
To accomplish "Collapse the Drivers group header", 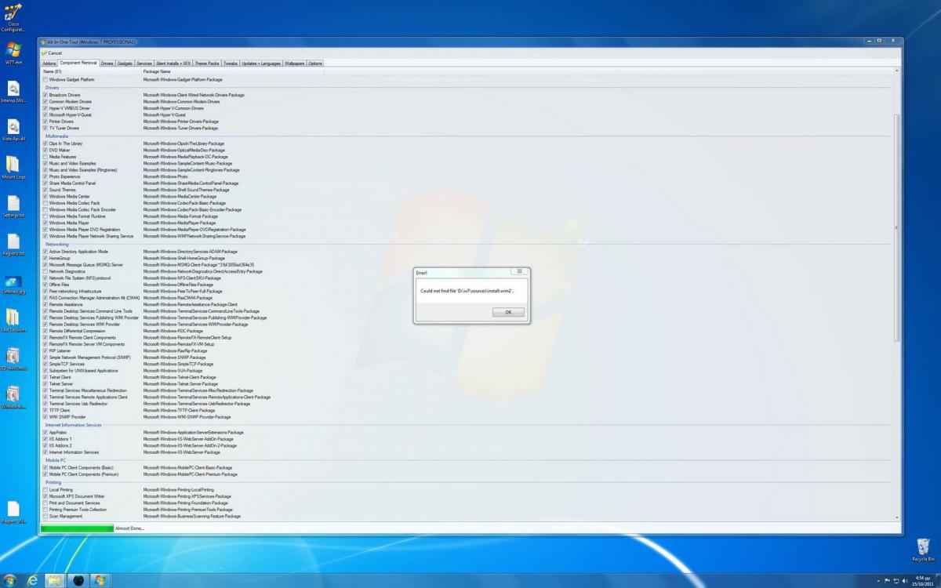I will [52, 88].
